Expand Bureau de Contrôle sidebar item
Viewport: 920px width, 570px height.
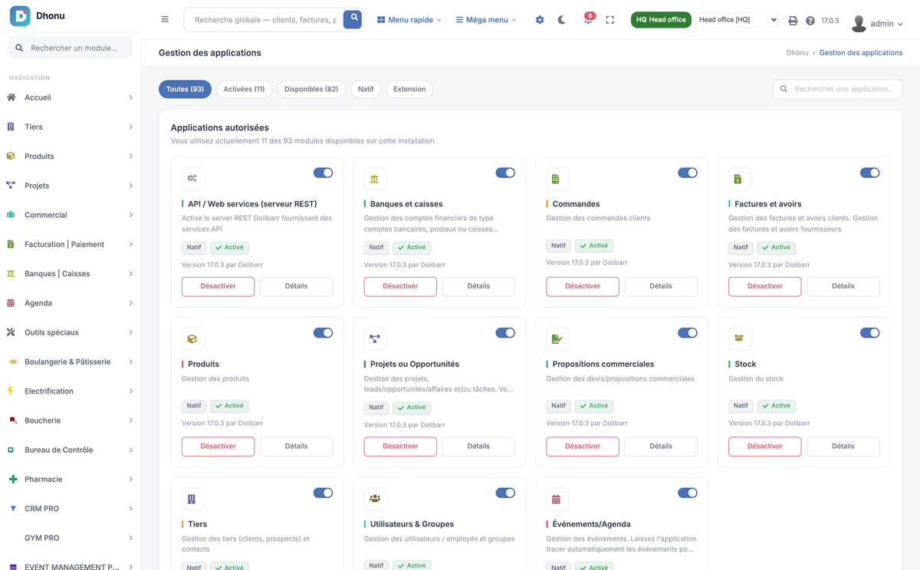[71, 450]
